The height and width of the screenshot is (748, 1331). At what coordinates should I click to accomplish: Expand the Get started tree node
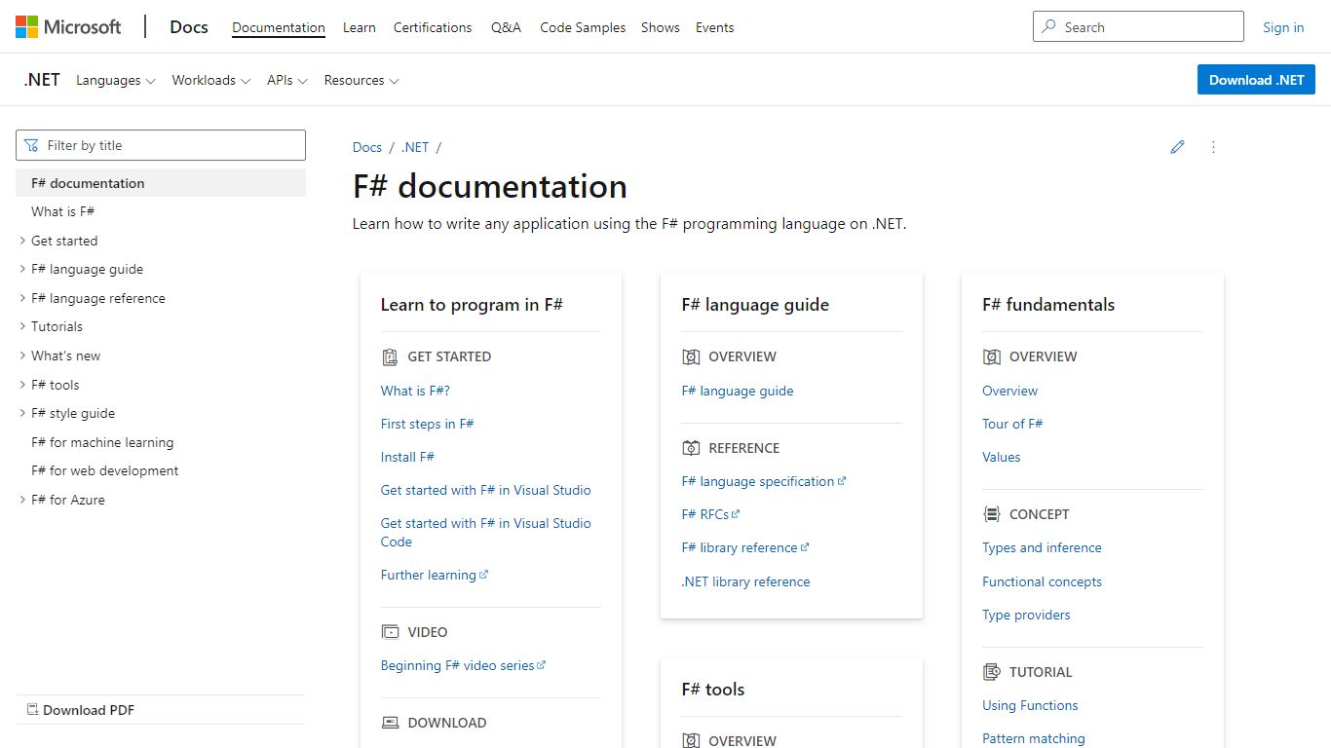coord(22,241)
